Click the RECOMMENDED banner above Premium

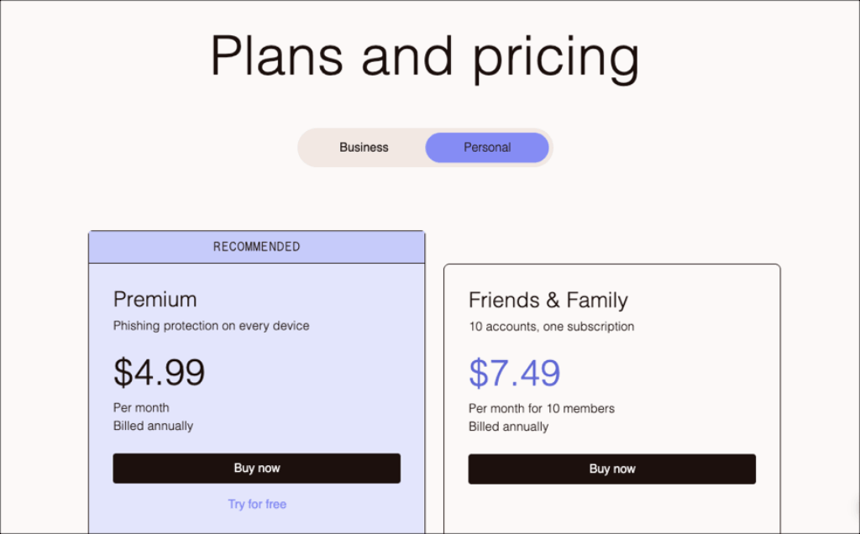[x=257, y=247]
